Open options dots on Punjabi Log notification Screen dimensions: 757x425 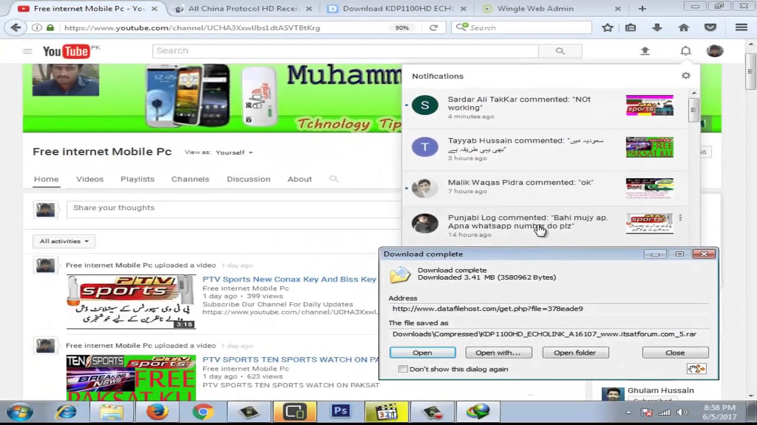point(680,218)
